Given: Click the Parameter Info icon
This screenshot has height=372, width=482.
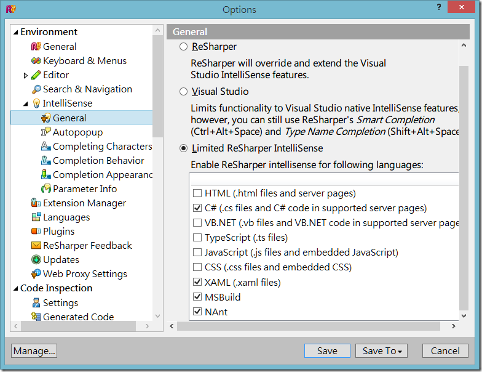Looking at the screenshot, I should click(x=45, y=188).
